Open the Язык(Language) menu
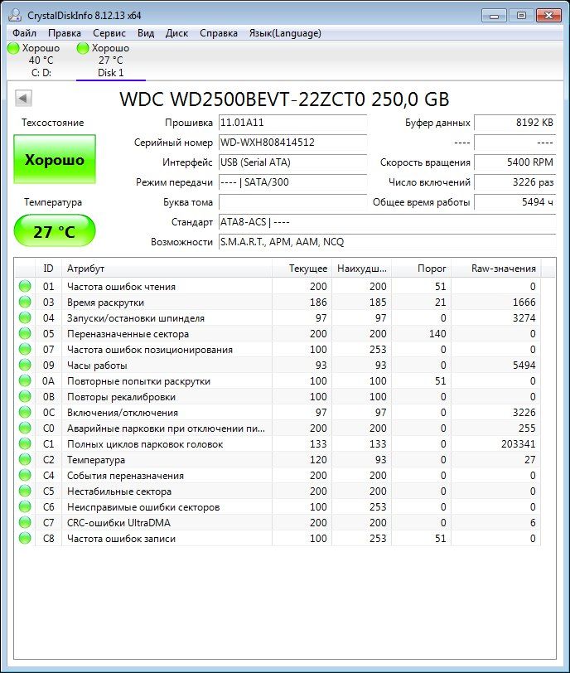This screenshot has width=570, height=673. pyautogui.click(x=285, y=33)
